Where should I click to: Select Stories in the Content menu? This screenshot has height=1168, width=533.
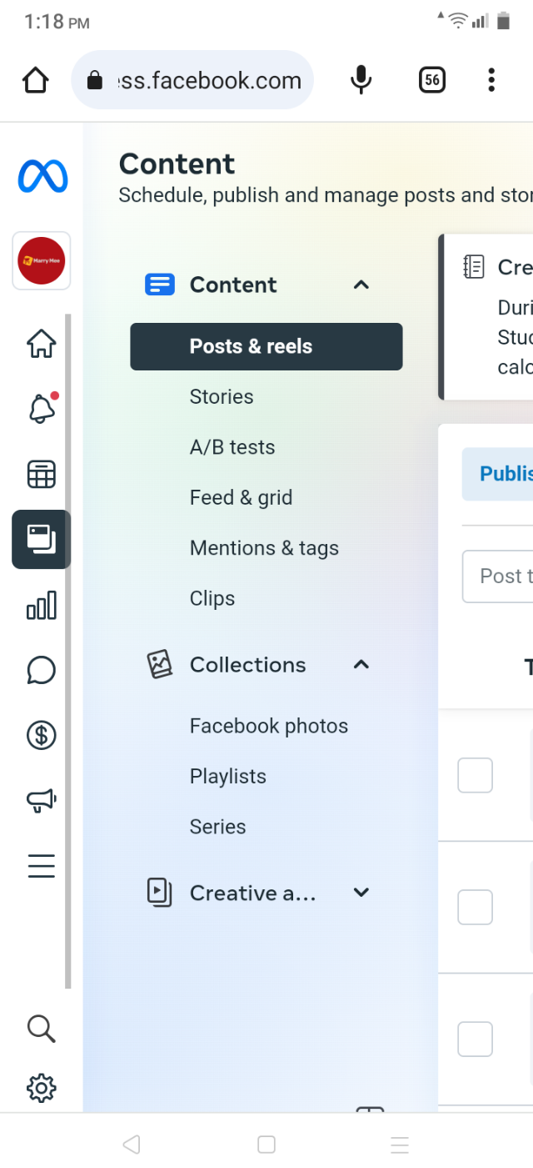[222, 397]
